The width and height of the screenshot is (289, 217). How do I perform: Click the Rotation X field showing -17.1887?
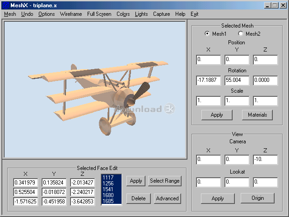(x=208, y=80)
